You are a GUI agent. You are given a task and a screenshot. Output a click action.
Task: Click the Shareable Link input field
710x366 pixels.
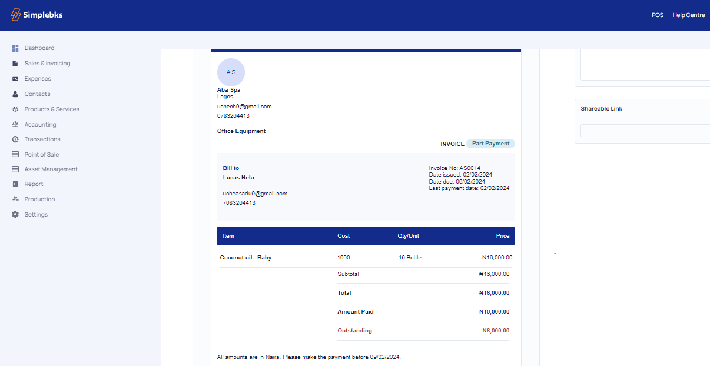645,131
